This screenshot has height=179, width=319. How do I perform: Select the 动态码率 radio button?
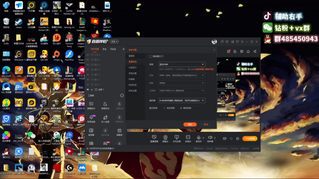[x=164, y=108]
